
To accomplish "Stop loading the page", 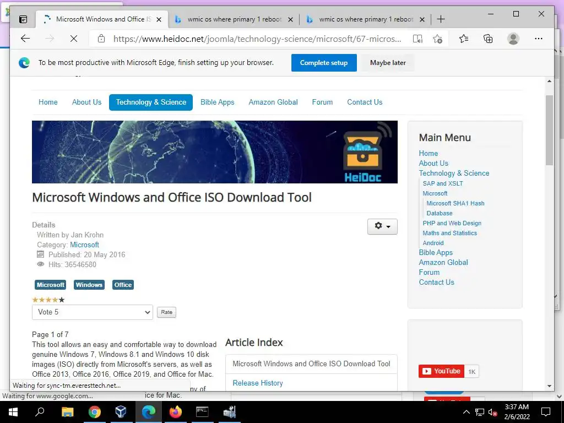I will click(74, 39).
